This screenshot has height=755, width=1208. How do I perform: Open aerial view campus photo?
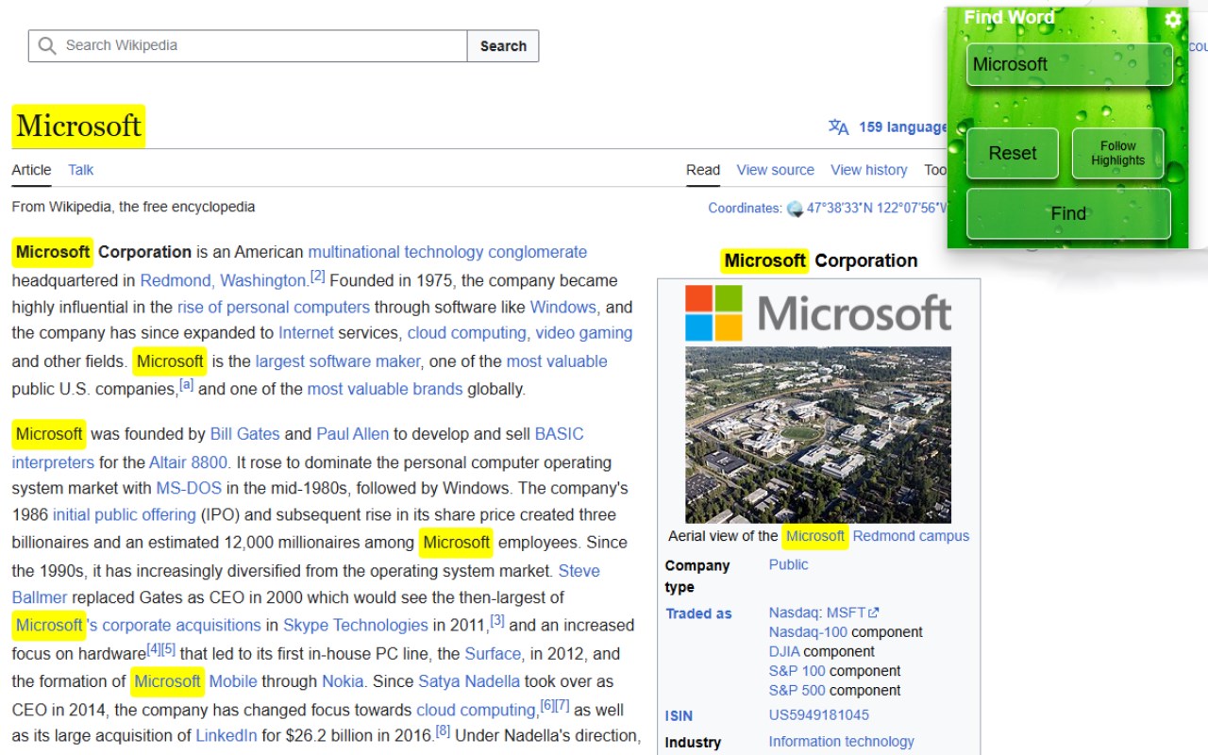[x=818, y=434]
